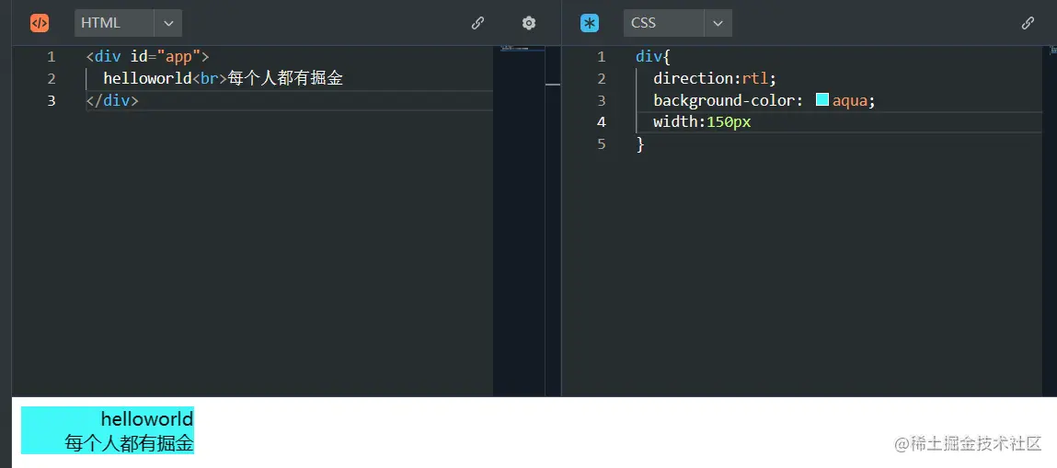Expand the CSS preprocessor dropdown arrow
Screen dimensions: 1057x468
tap(718, 23)
